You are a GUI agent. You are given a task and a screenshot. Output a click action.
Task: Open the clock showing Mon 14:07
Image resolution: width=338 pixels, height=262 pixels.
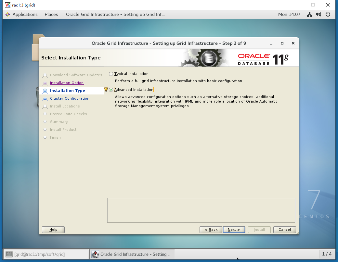[x=289, y=14]
